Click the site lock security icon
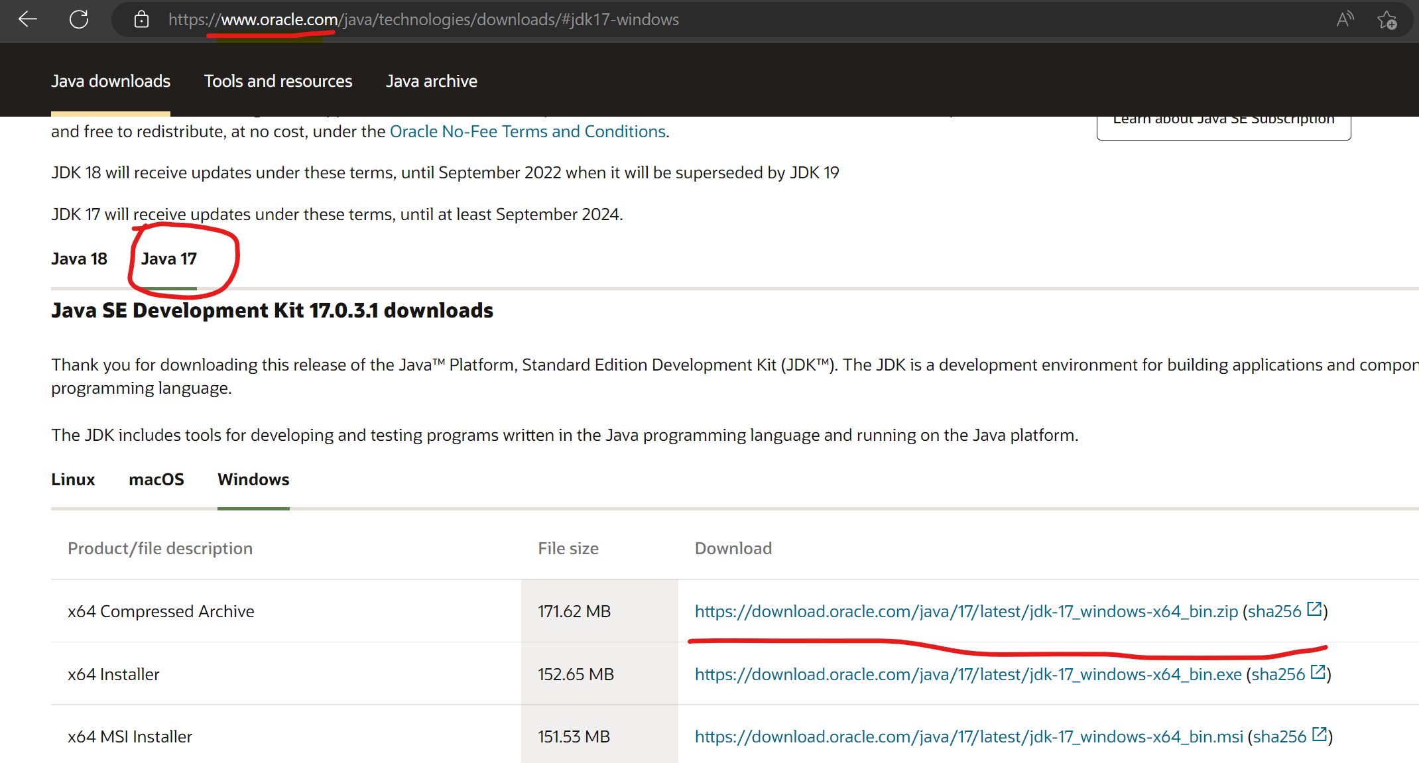 (x=141, y=19)
